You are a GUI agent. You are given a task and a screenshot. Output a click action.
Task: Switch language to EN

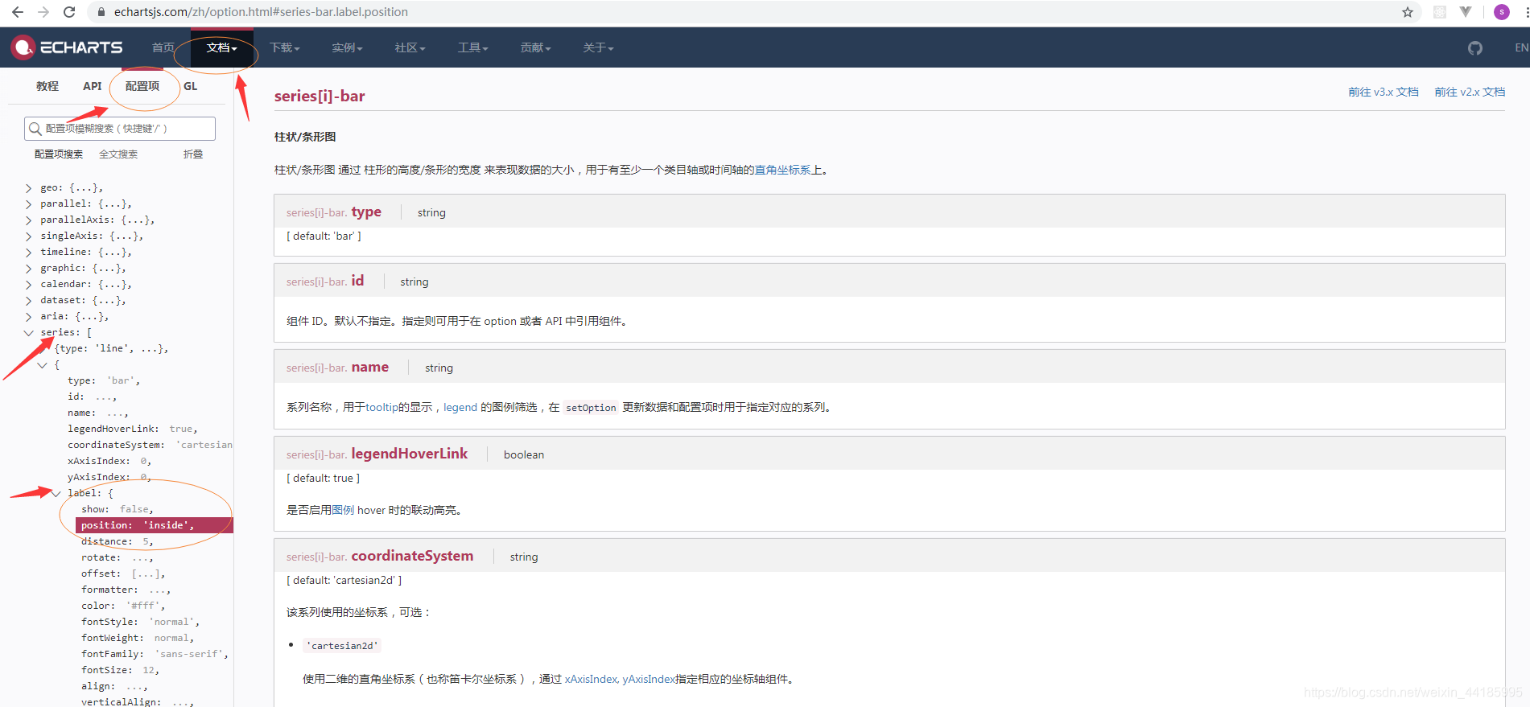click(1521, 47)
